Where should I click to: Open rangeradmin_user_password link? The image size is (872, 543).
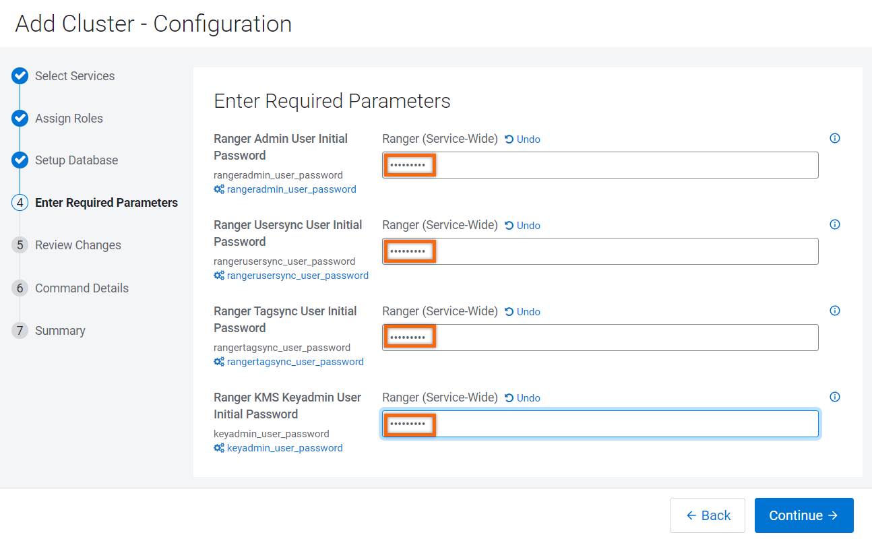(292, 189)
